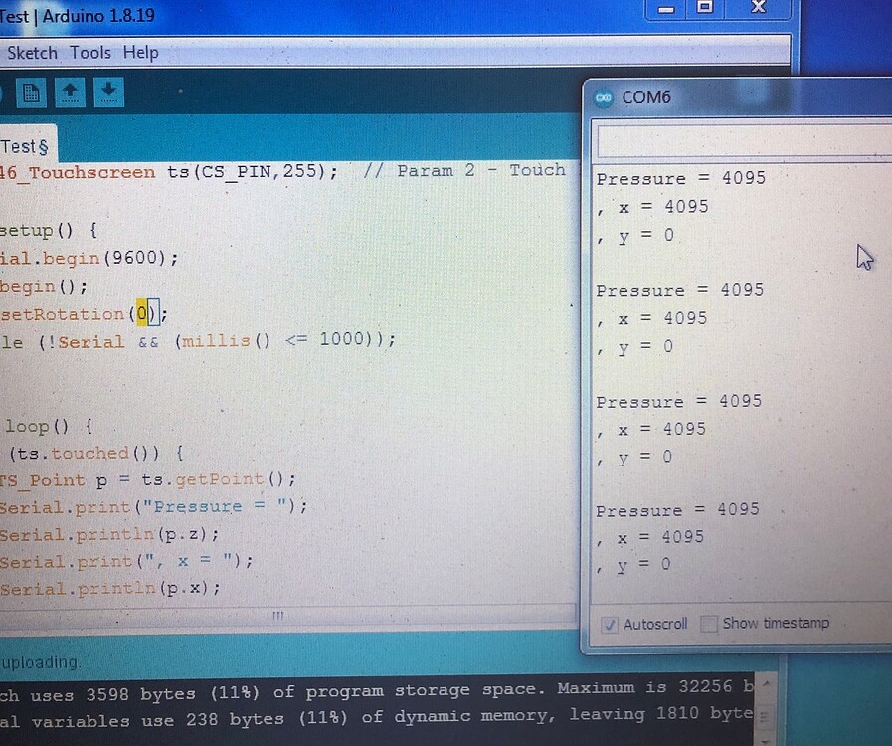Open a sketch via the Open toolbar icon
Viewport: 892px width, 746px height.
(71, 91)
